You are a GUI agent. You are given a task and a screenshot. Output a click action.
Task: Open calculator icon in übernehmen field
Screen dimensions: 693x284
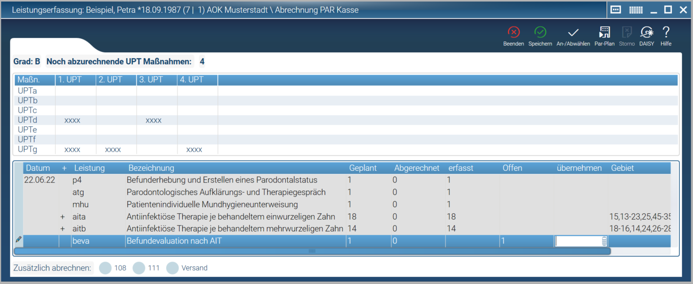click(605, 242)
